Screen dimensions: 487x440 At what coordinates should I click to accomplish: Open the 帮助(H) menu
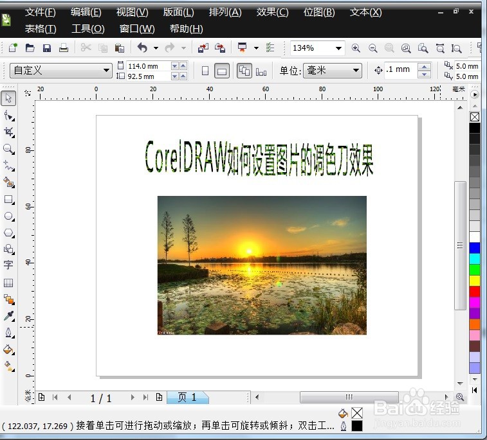[186, 29]
